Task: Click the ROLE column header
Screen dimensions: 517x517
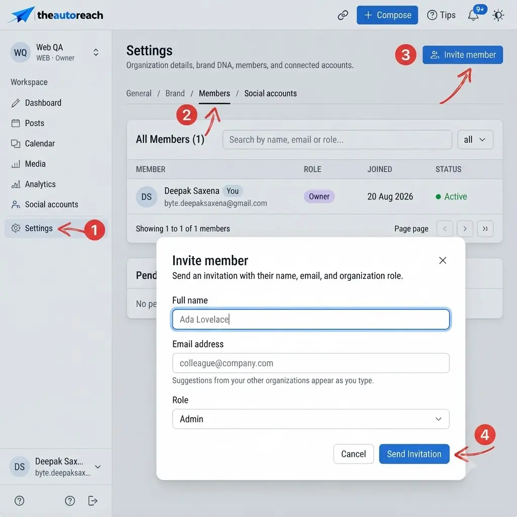Action: (x=312, y=170)
